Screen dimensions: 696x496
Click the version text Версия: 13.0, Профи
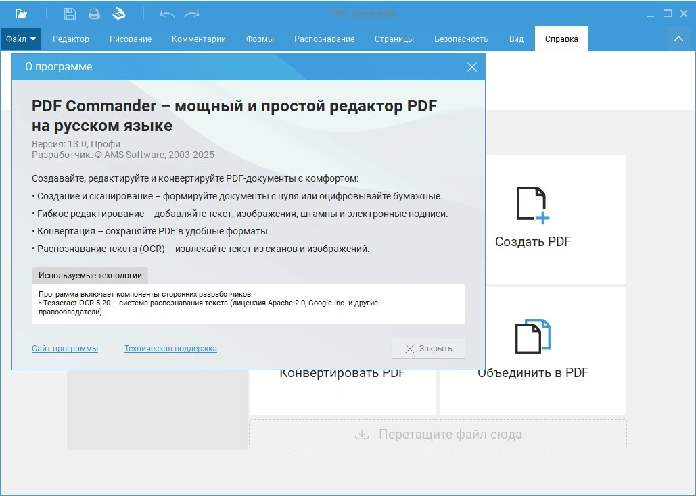76,144
